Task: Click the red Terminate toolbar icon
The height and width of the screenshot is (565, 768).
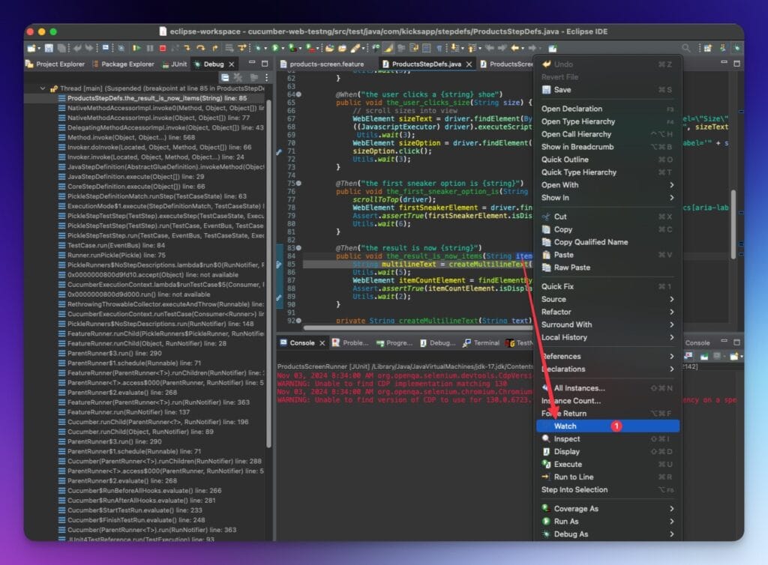Action: pos(163,48)
